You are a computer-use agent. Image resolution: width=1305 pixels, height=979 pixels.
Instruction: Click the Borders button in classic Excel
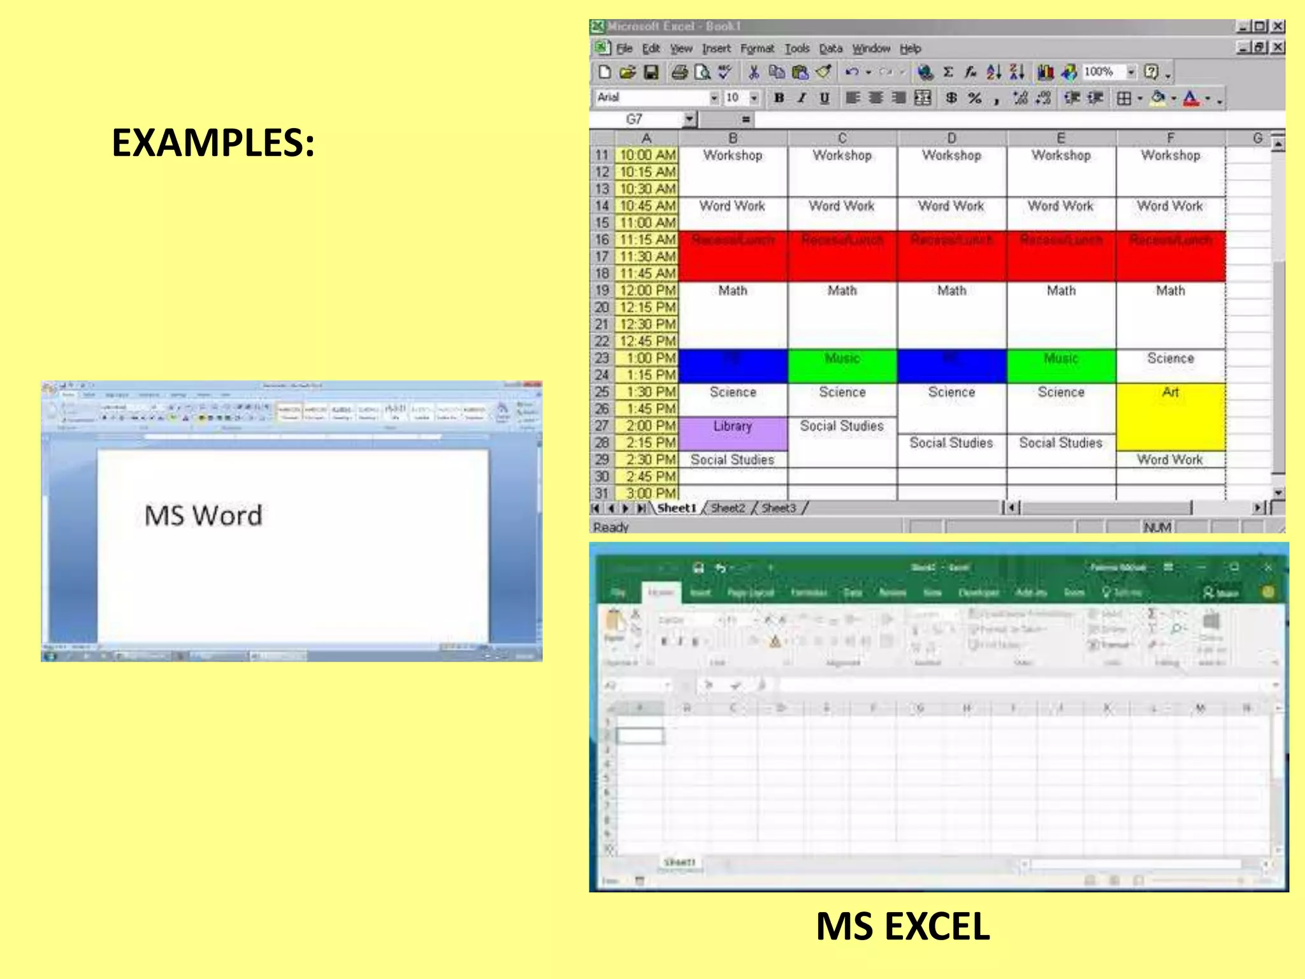tap(1125, 98)
